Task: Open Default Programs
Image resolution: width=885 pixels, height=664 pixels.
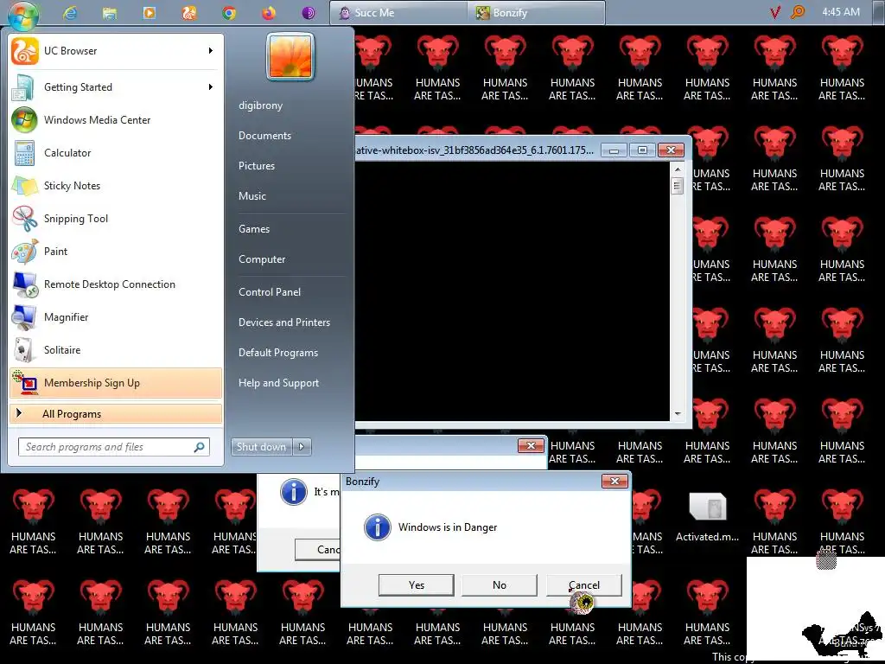Action: pos(277,353)
